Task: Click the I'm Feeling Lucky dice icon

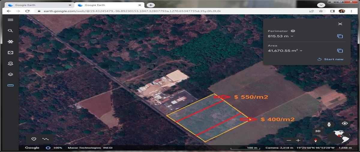Action: 10,52
